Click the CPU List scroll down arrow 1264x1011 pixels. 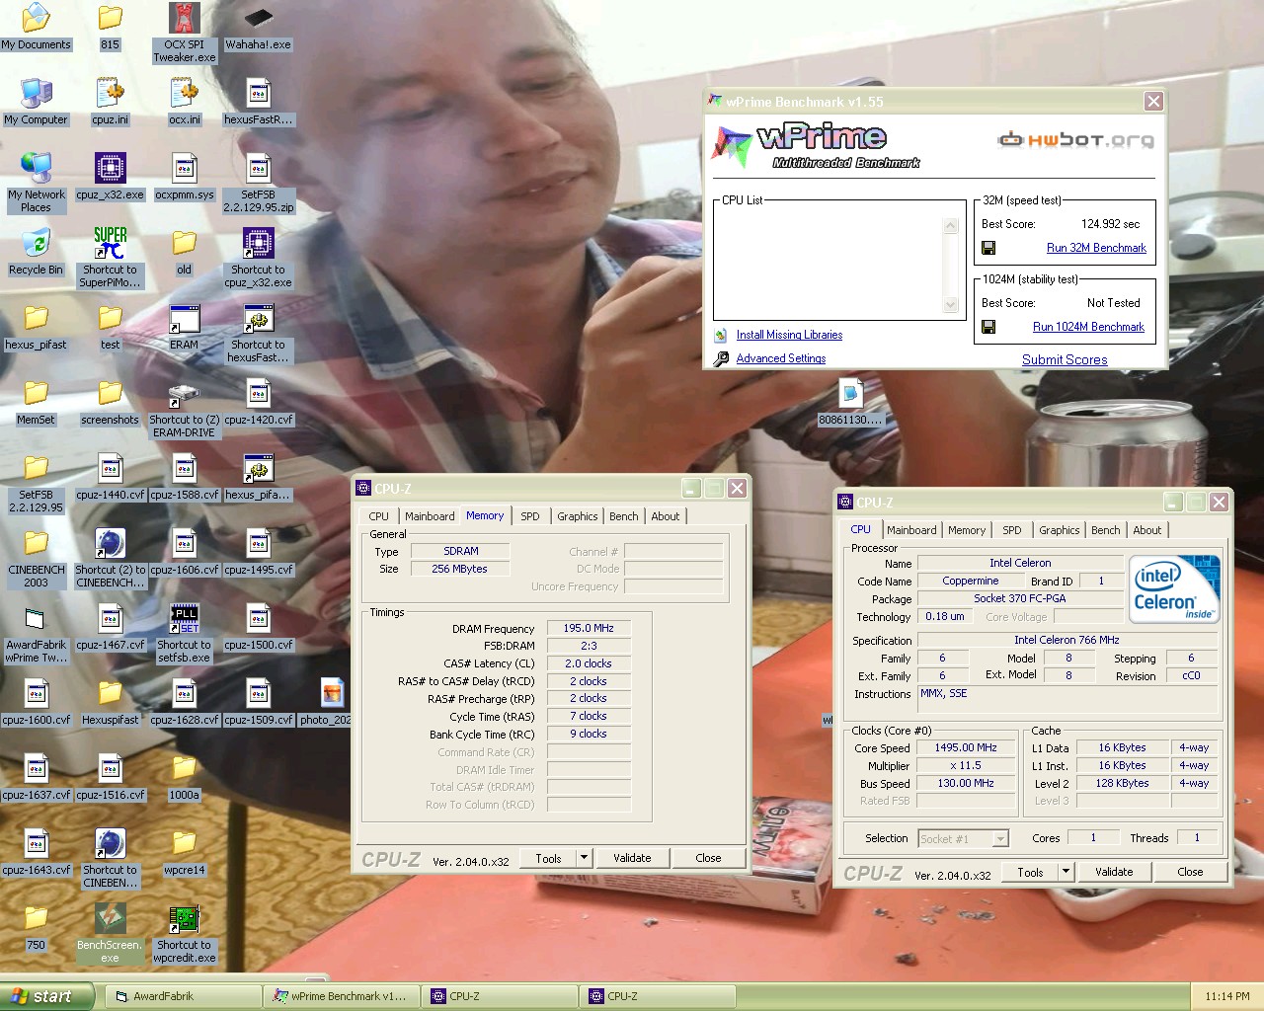pyautogui.click(x=951, y=305)
